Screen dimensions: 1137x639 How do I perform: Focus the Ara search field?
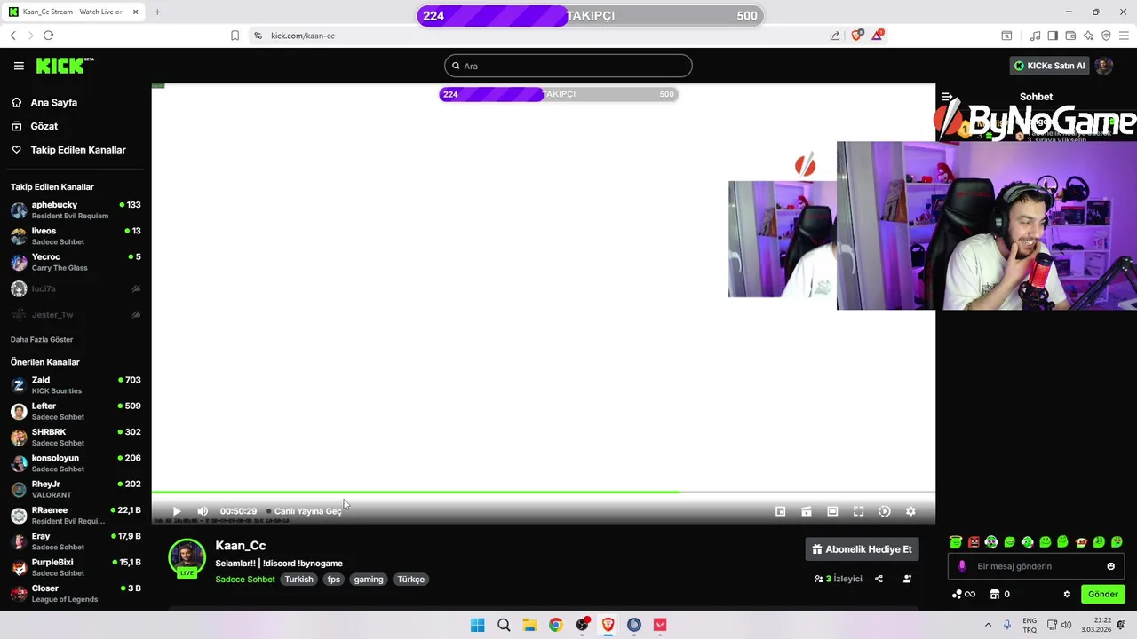pos(568,66)
